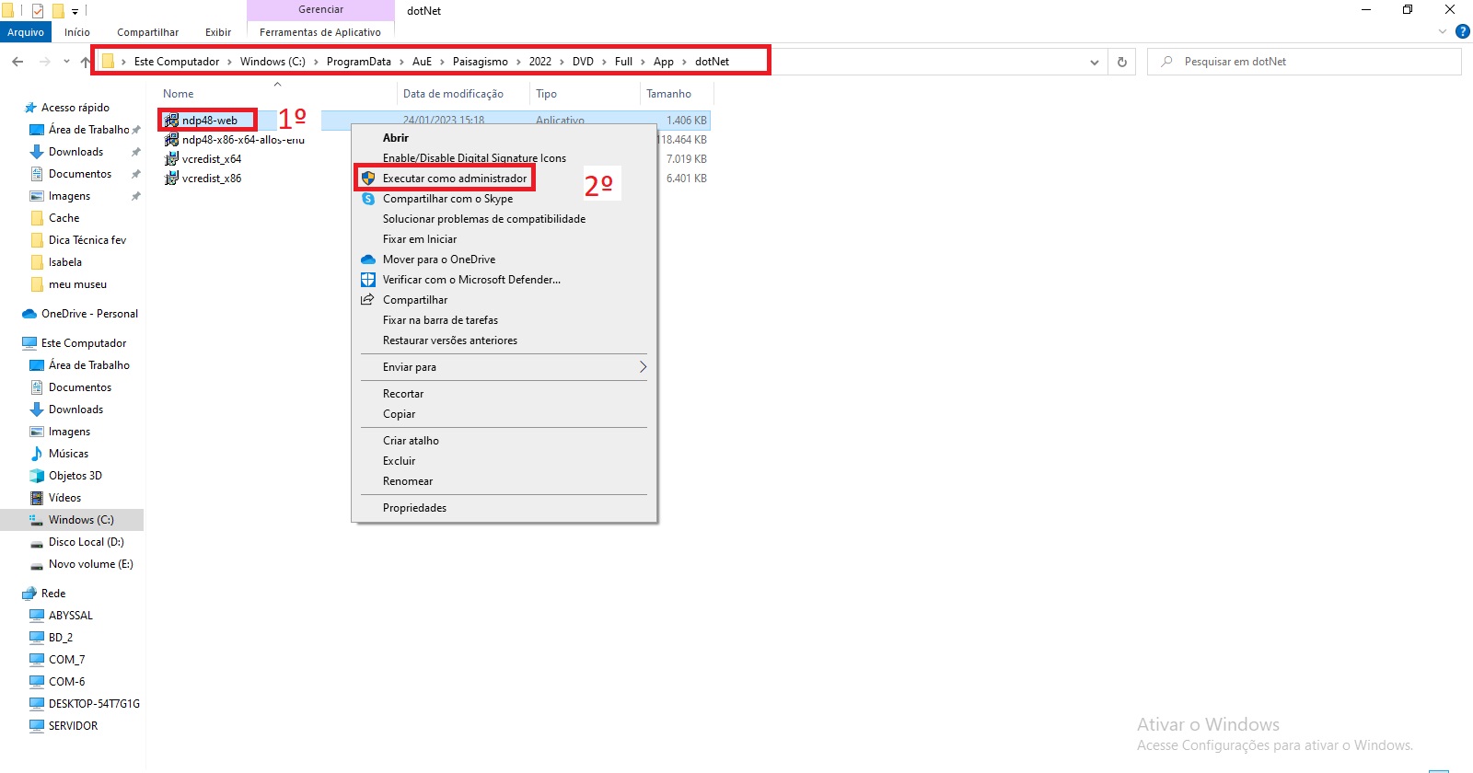The image size is (1473, 773).
Task: Click the vcredist_x64 file icon
Action: pyautogui.click(x=171, y=159)
